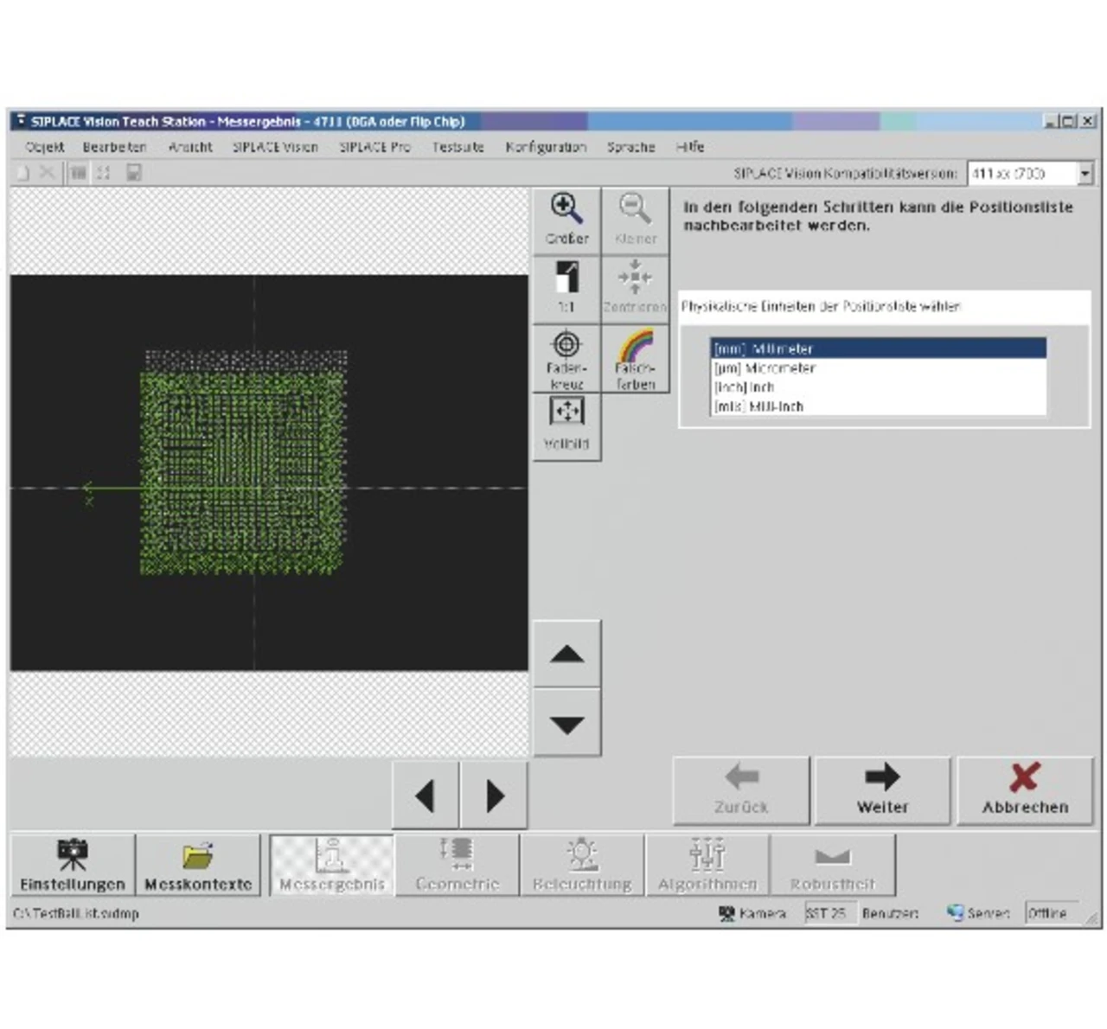Viewport: 1107px width, 1029px height.
Task: Click the Kamera status bar icon
Action: (x=726, y=913)
